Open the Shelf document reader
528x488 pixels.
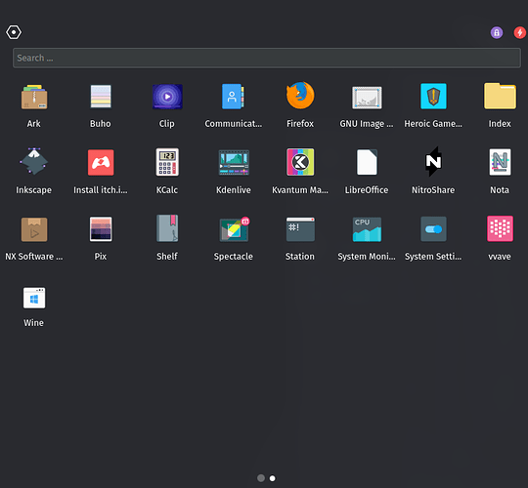[x=167, y=228]
